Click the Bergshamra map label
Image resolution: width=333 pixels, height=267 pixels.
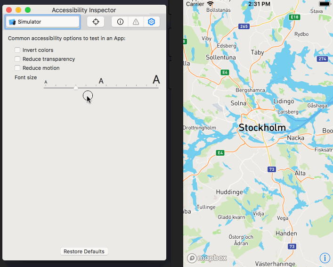coord(250,90)
